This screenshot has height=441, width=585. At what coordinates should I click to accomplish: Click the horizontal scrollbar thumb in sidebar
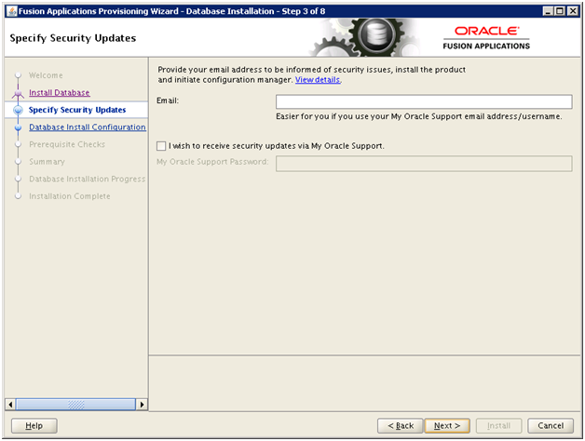(75, 405)
